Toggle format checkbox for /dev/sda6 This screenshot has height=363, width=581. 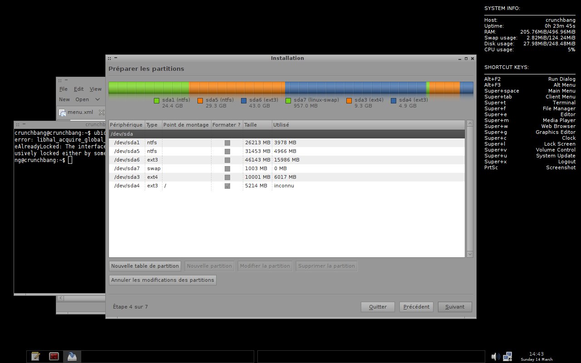point(227,160)
